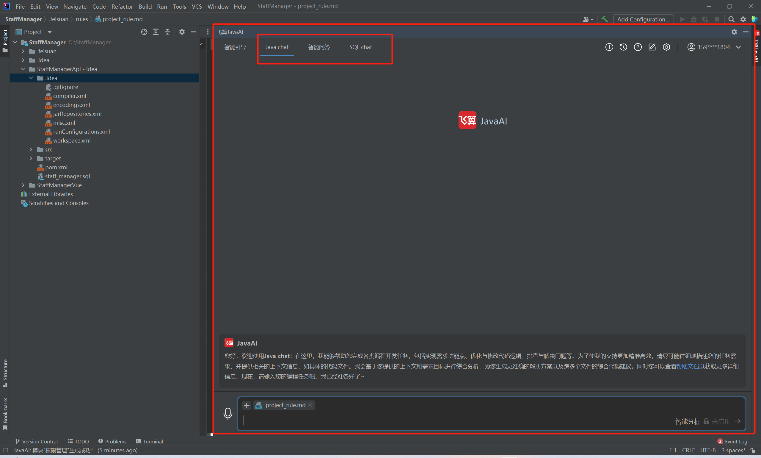Open the Refactor menu

pos(122,6)
